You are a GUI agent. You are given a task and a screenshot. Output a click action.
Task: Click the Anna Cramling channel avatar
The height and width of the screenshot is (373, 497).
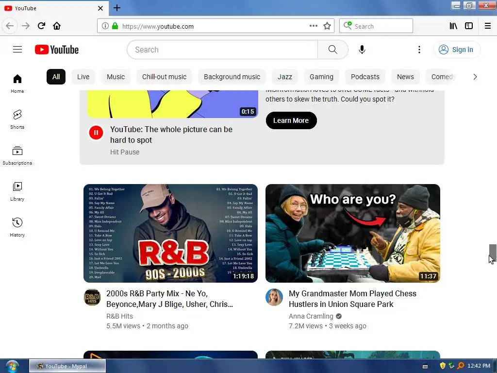274,297
